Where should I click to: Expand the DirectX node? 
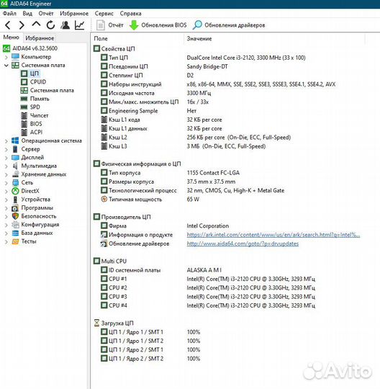point(6,192)
